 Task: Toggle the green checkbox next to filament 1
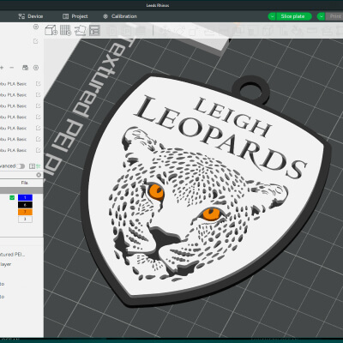12,197
